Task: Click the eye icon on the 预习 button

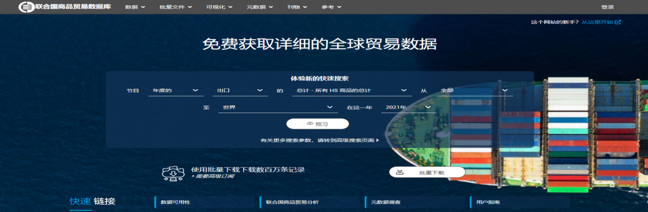Action: point(310,124)
